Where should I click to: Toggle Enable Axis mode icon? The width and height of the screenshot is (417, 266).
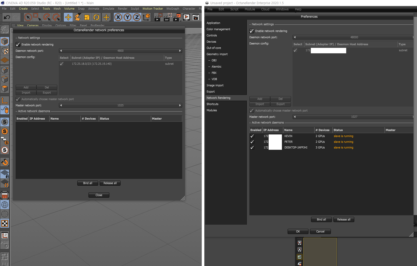pyautogui.click(x=5, y=100)
